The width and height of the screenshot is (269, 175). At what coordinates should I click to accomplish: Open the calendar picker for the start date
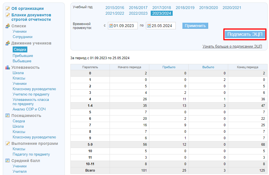click(111, 26)
